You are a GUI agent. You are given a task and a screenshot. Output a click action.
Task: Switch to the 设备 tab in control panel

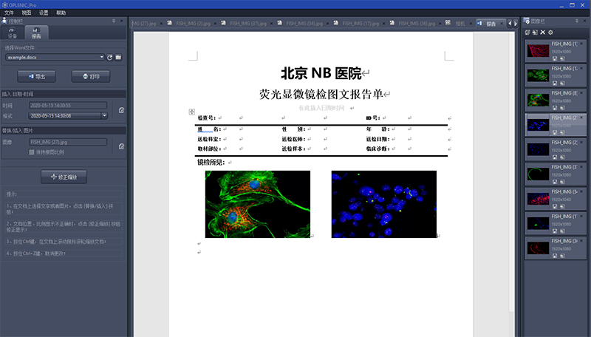pyautogui.click(x=13, y=34)
